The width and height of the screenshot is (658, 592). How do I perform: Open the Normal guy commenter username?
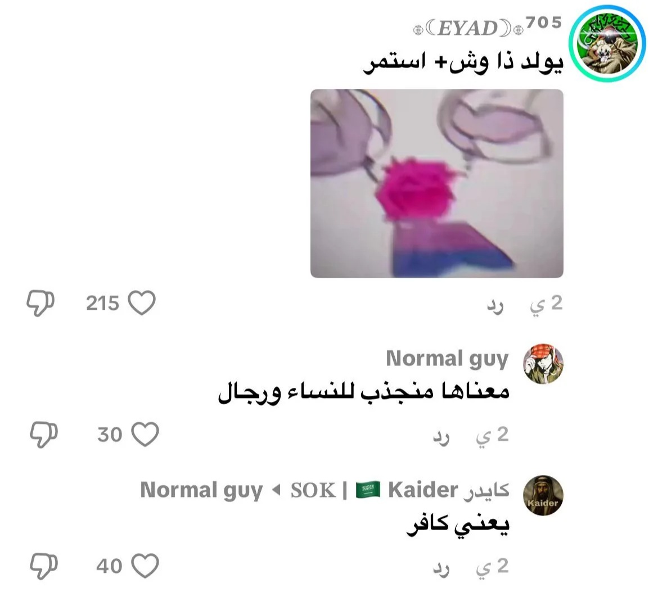(x=447, y=359)
